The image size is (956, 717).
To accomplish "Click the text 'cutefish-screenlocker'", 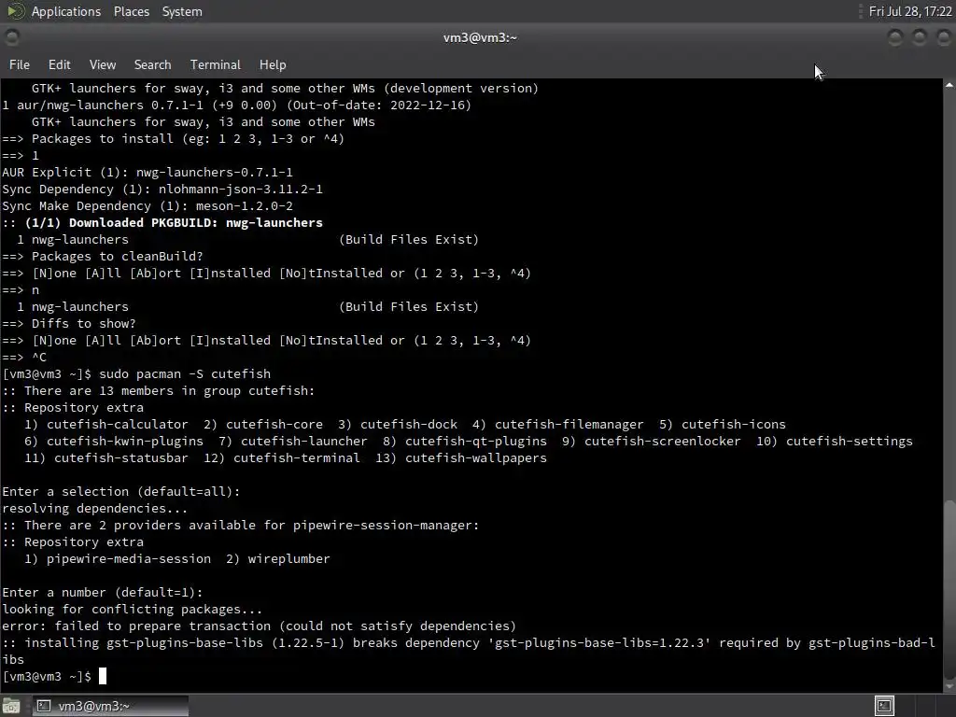I will pyautogui.click(x=662, y=441).
